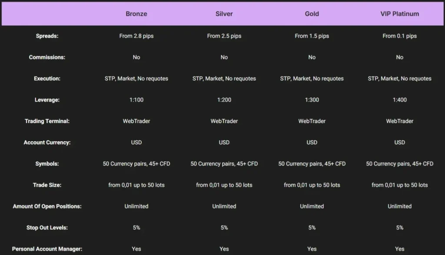Screen dimensions: 445x255
Task: Click the Stop Out Levels row label
Action: click(x=47, y=228)
